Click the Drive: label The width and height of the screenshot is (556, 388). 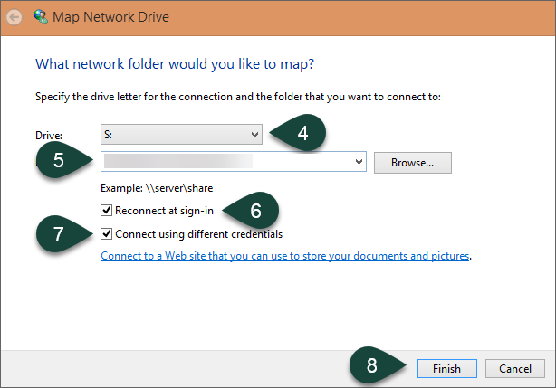click(48, 135)
